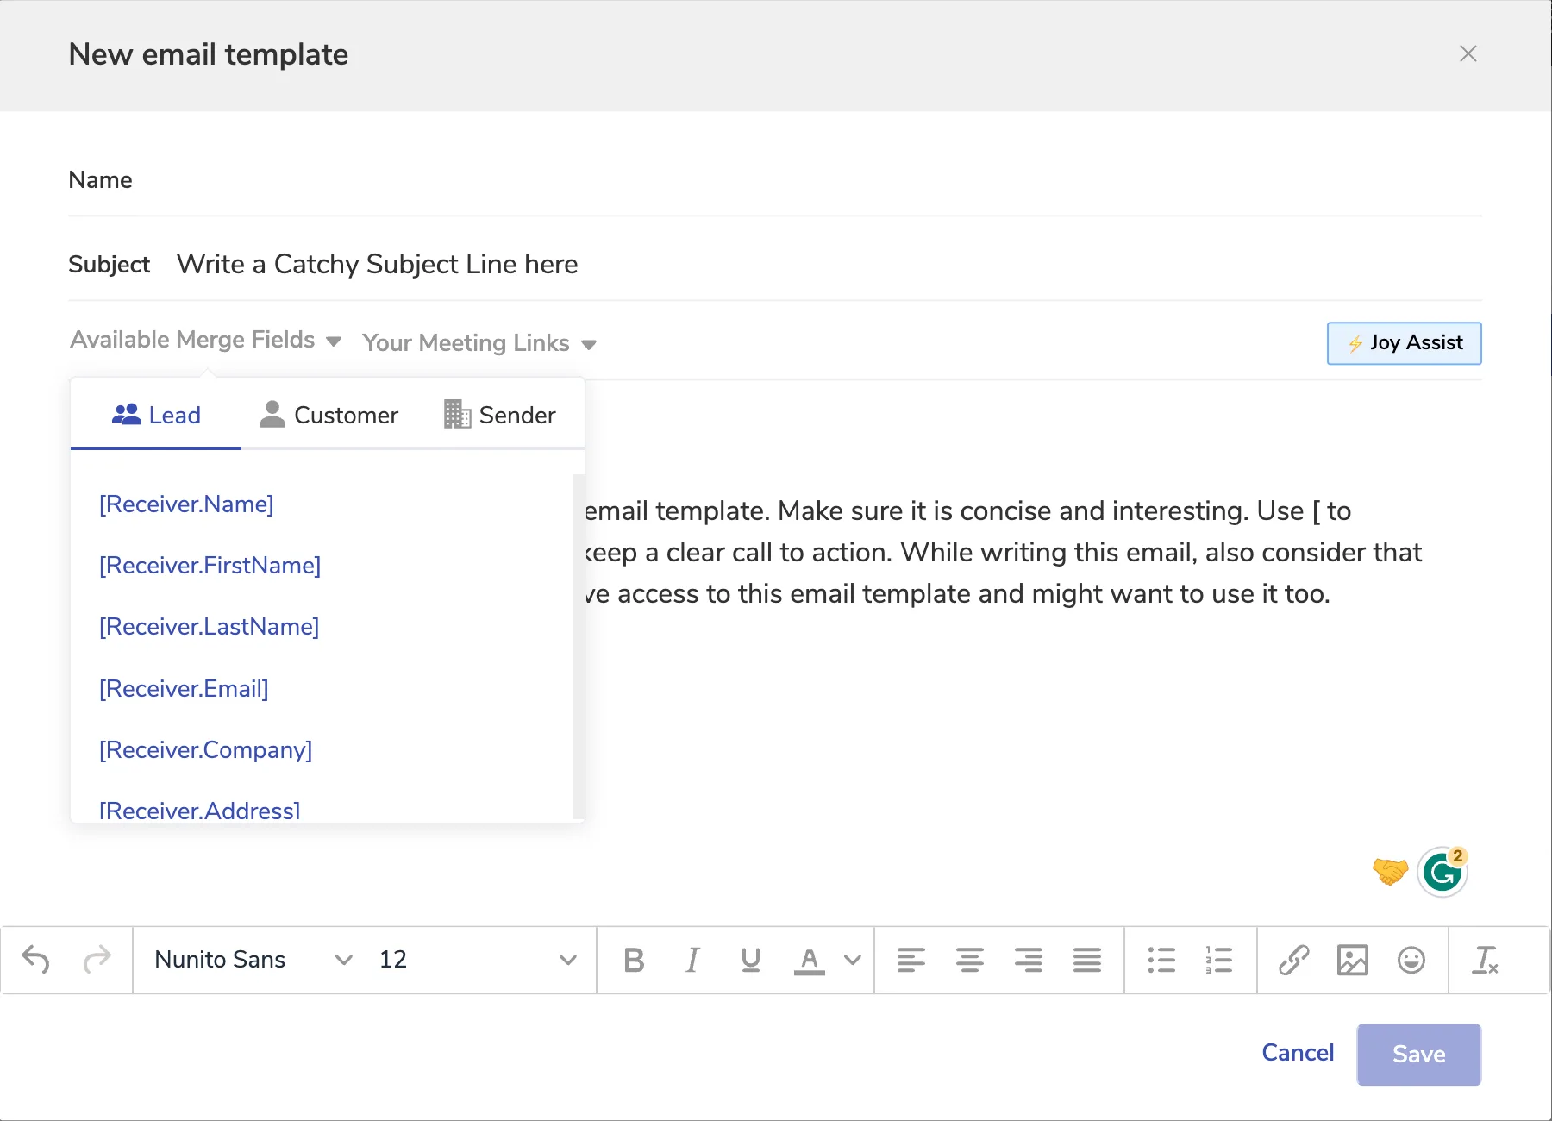Insert a bulleted list
The height and width of the screenshot is (1121, 1552).
[1161, 960]
